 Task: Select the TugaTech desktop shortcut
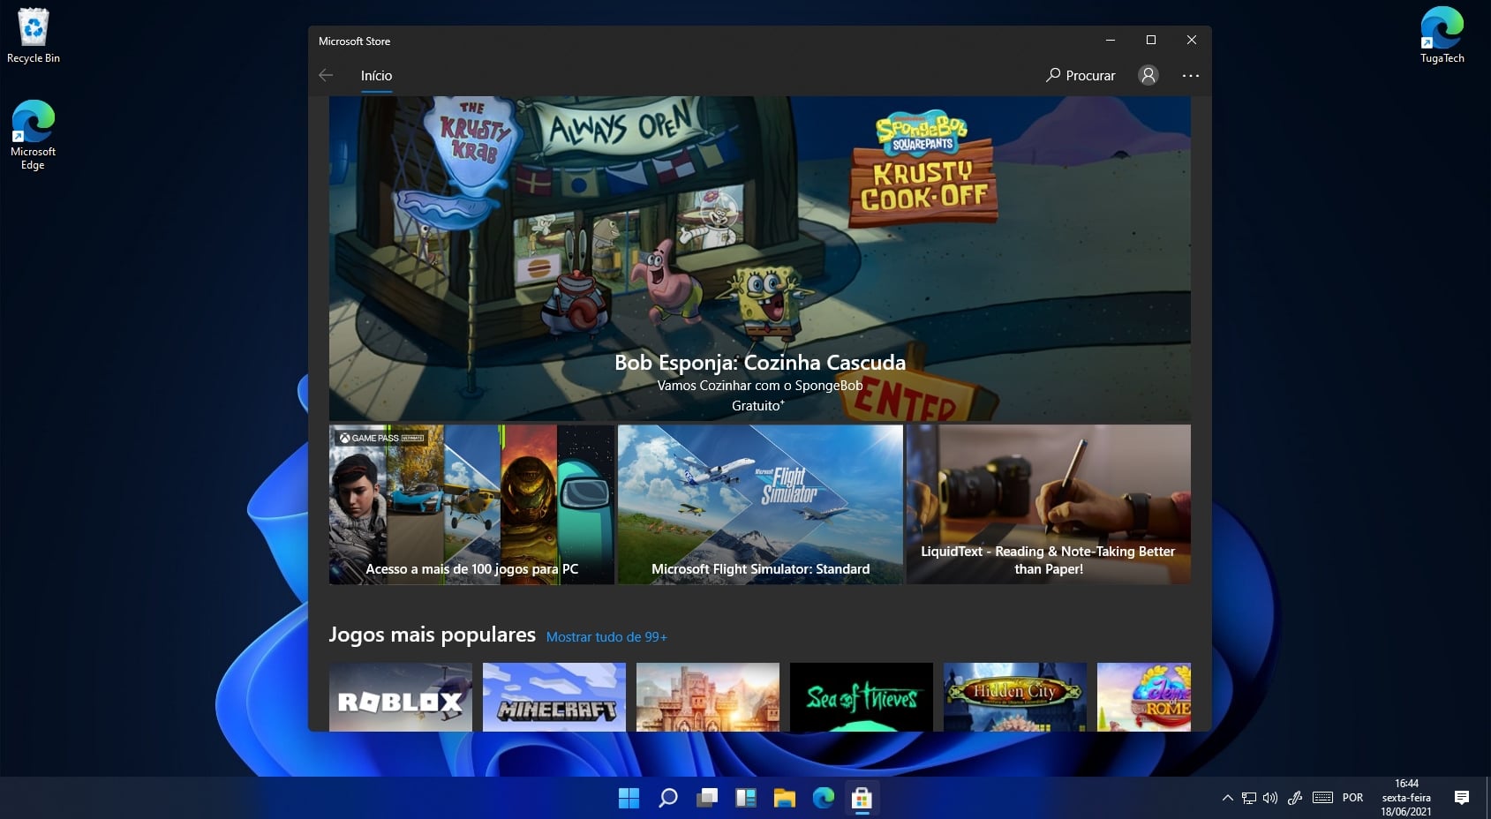[x=1442, y=35]
